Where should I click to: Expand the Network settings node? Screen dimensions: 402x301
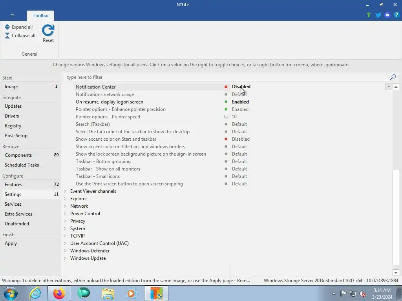point(65,206)
